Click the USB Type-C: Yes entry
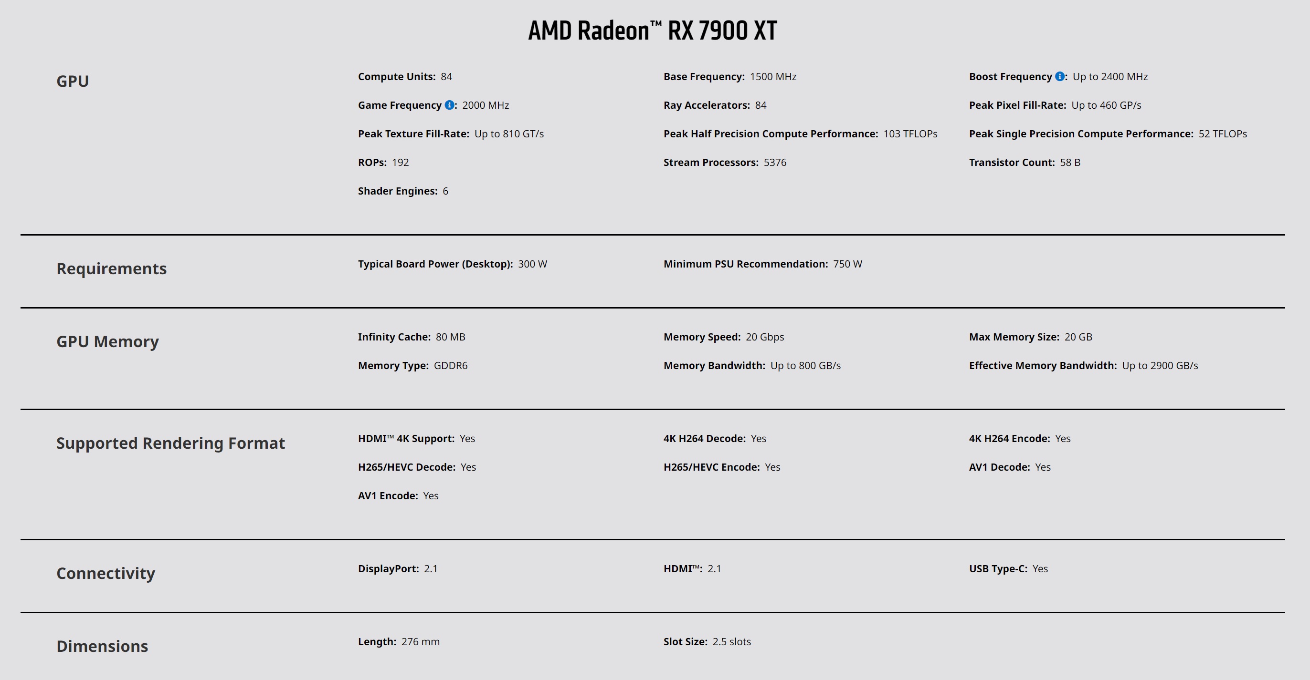This screenshot has width=1310, height=680. pos(1008,569)
